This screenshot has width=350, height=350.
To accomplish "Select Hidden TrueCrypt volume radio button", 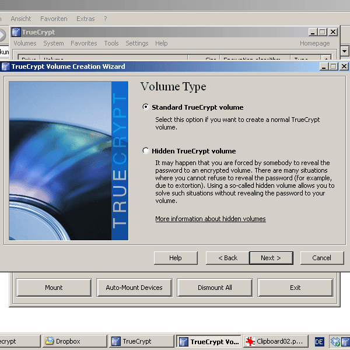I will [x=146, y=150].
